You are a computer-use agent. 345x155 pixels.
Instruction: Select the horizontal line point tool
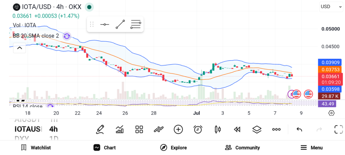pos(104,24)
